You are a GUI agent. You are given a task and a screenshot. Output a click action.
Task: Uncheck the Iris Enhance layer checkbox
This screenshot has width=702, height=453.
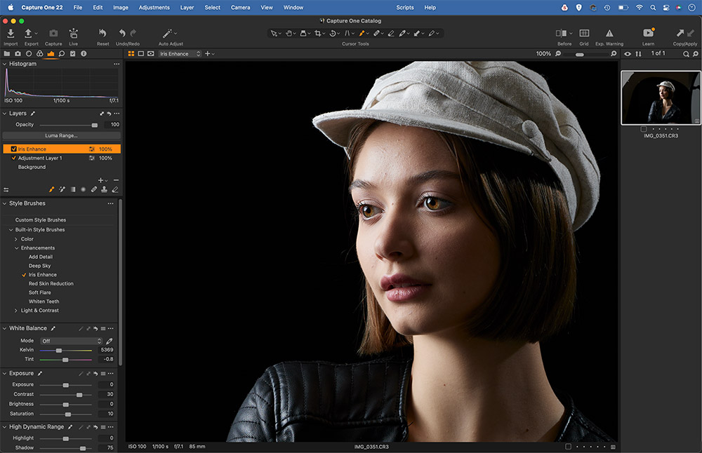14,149
